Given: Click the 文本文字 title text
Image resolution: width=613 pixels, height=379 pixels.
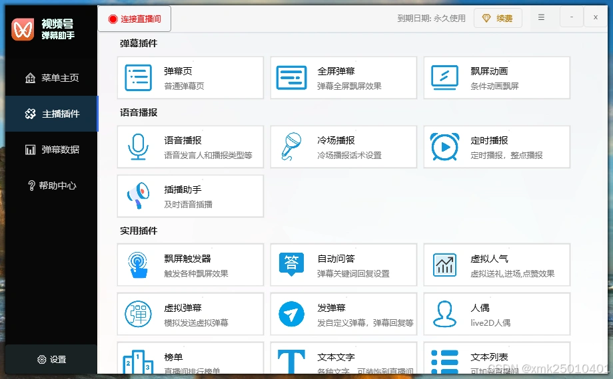Looking at the screenshot, I should click(x=336, y=357).
